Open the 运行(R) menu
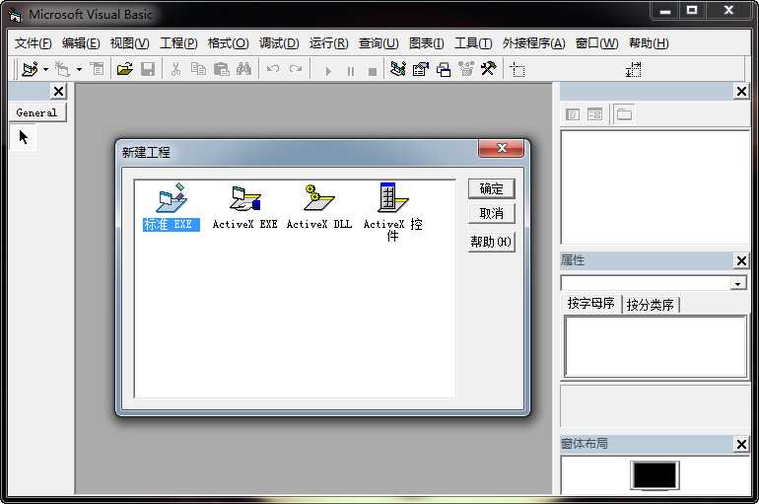The width and height of the screenshot is (759, 504). point(328,43)
